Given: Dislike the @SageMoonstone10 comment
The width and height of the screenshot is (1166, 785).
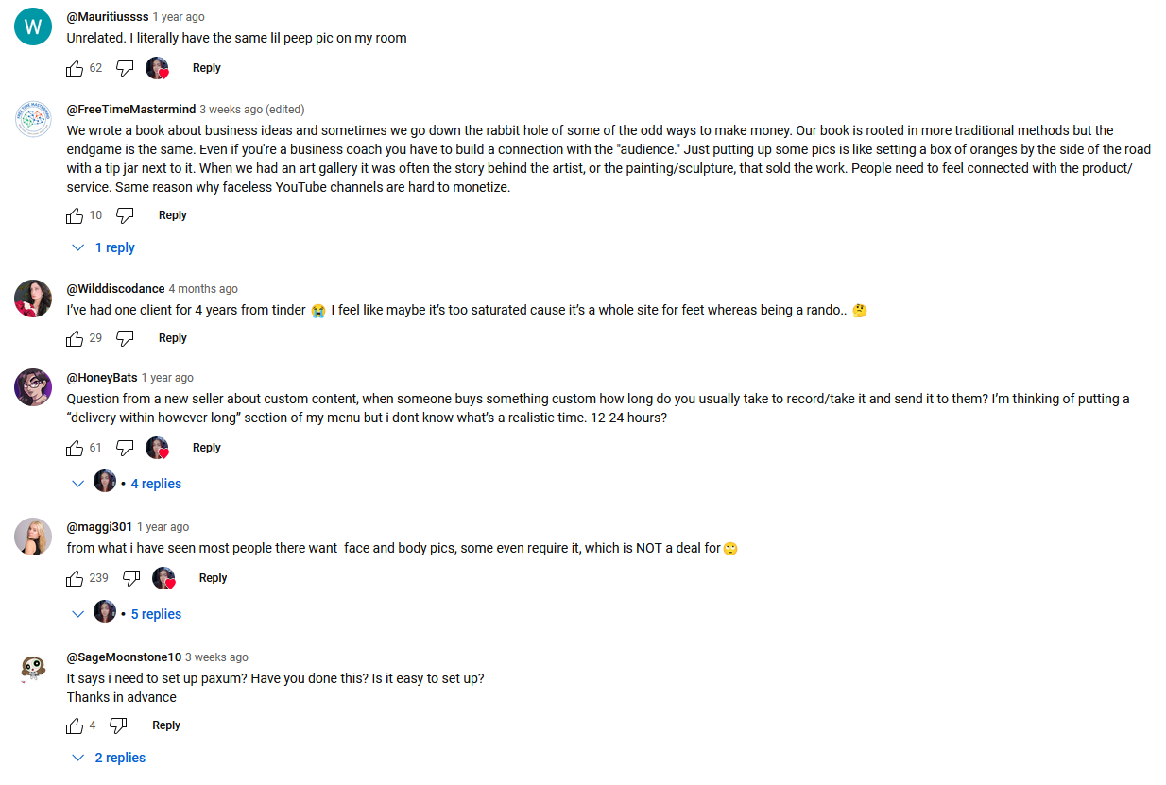Looking at the screenshot, I should tap(118, 725).
